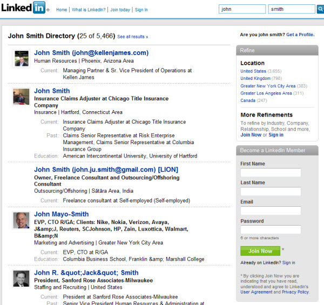Focus the Last Name signup field
Viewport: 324px width, 305px height.
point(271,192)
